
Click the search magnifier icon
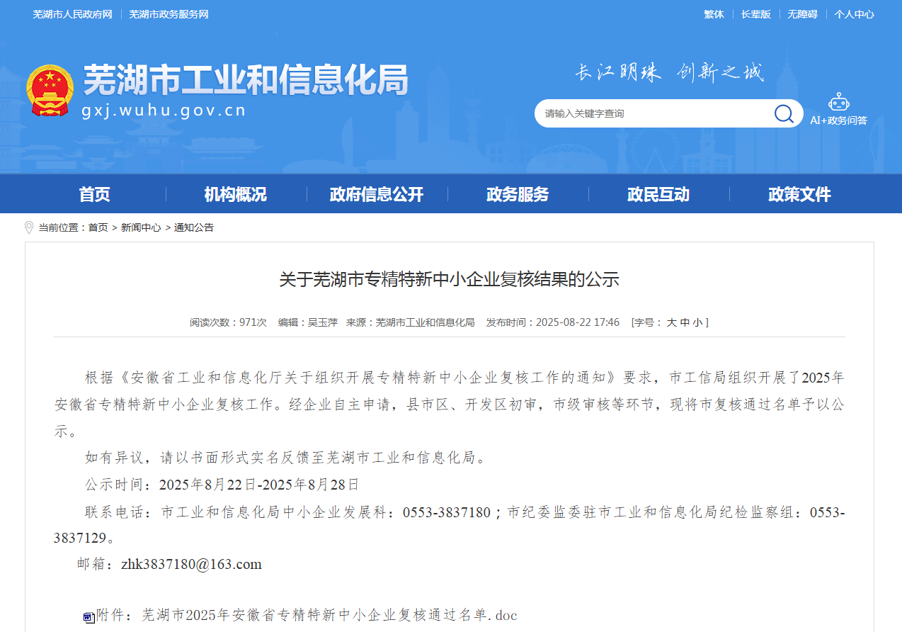(x=783, y=113)
